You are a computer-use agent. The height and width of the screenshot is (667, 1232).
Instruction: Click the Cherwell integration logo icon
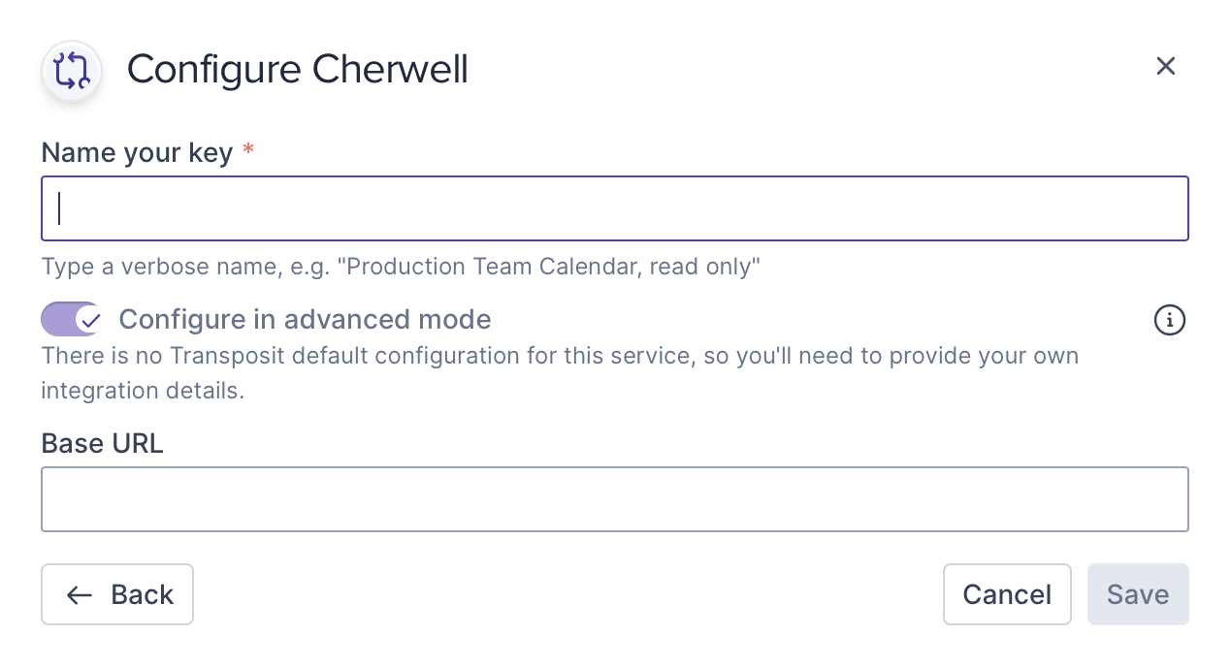pos(72,71)
